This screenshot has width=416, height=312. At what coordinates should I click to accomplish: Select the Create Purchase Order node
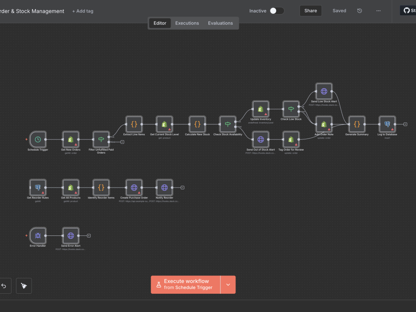coord(134,188)
